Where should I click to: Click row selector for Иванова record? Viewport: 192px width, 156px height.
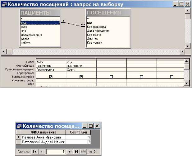19,137
